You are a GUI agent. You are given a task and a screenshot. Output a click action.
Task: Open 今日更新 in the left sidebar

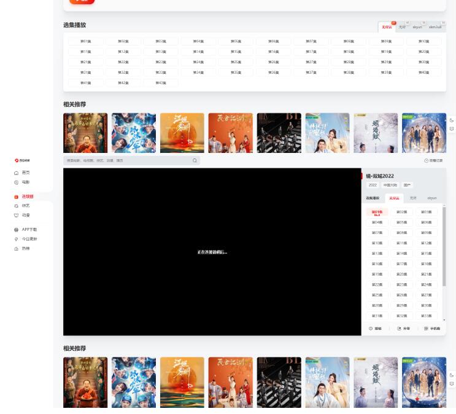(29, 239)
